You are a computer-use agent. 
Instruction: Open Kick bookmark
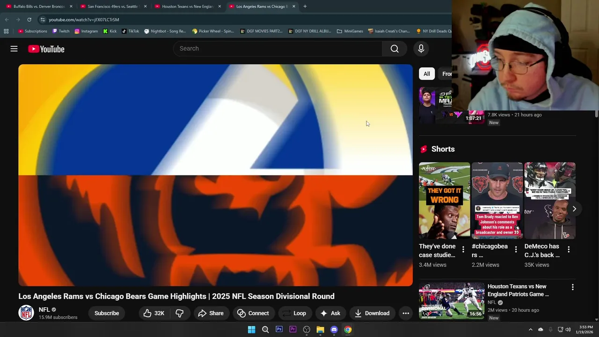110,31
